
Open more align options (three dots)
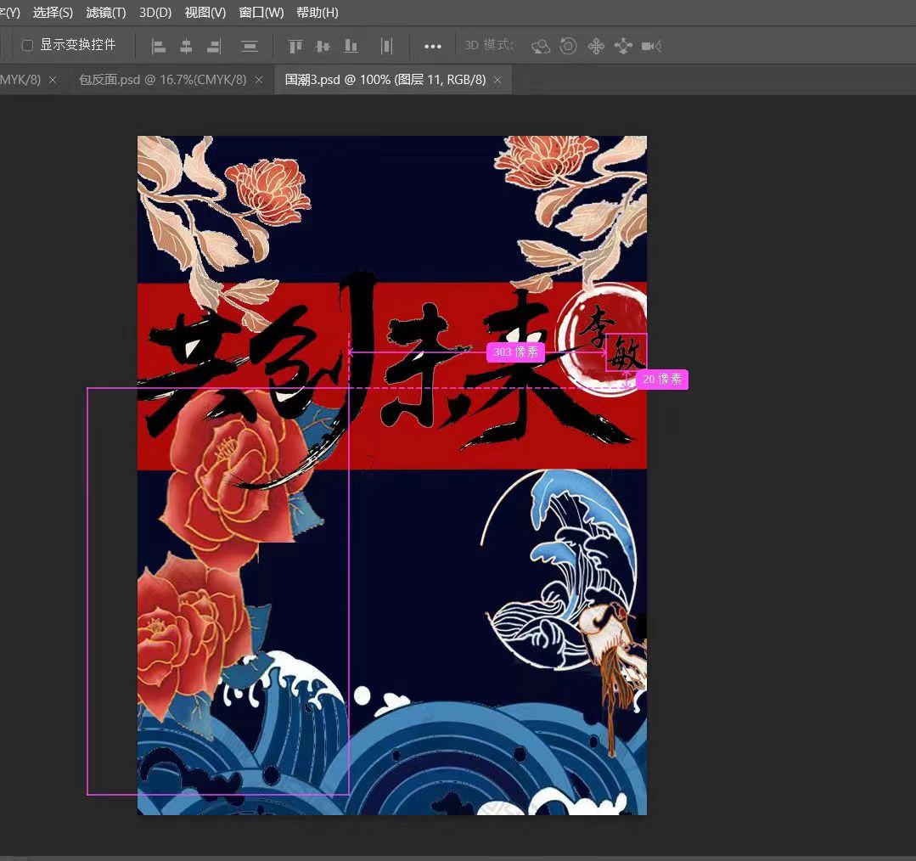432,46
